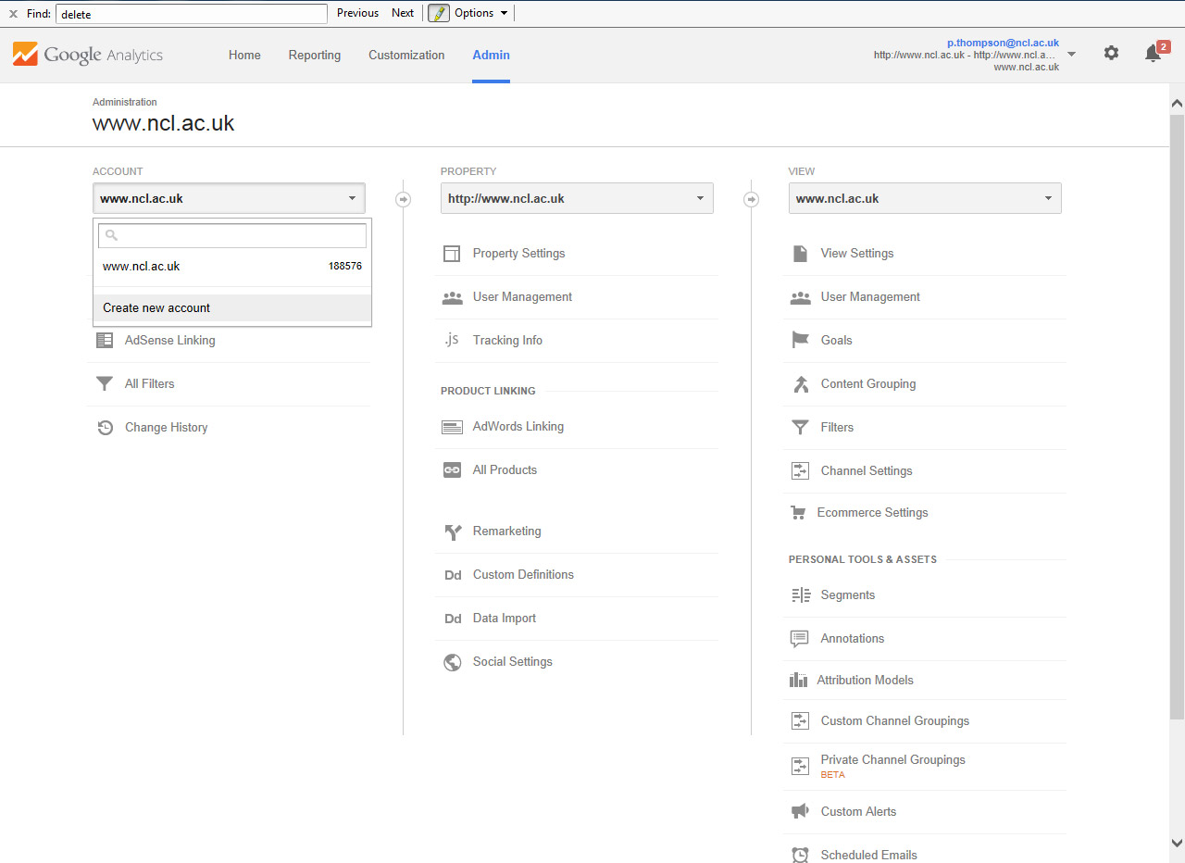Click the settings gear icon in header

[1111, 54]
